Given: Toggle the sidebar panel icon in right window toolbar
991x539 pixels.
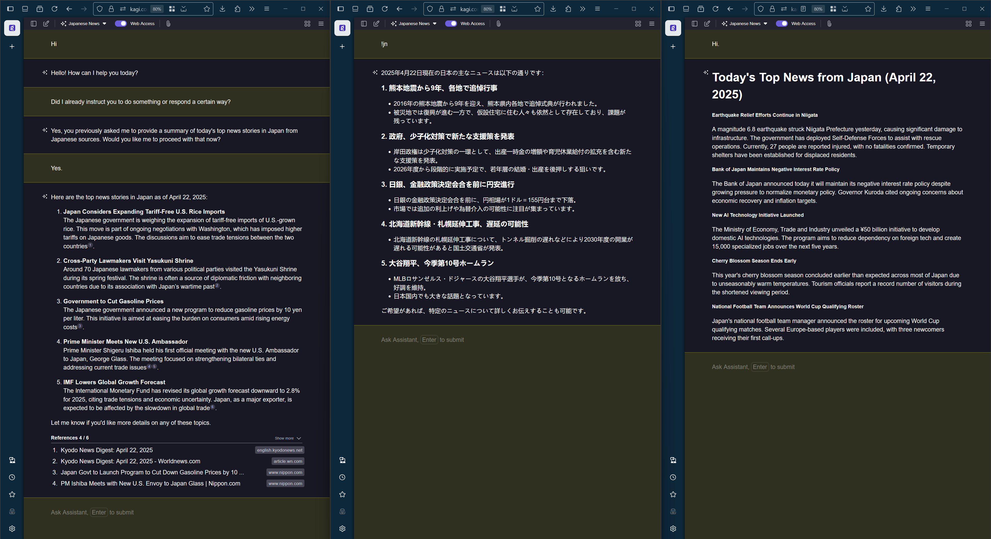Looking at the screenshot, I should pos(694,24).
